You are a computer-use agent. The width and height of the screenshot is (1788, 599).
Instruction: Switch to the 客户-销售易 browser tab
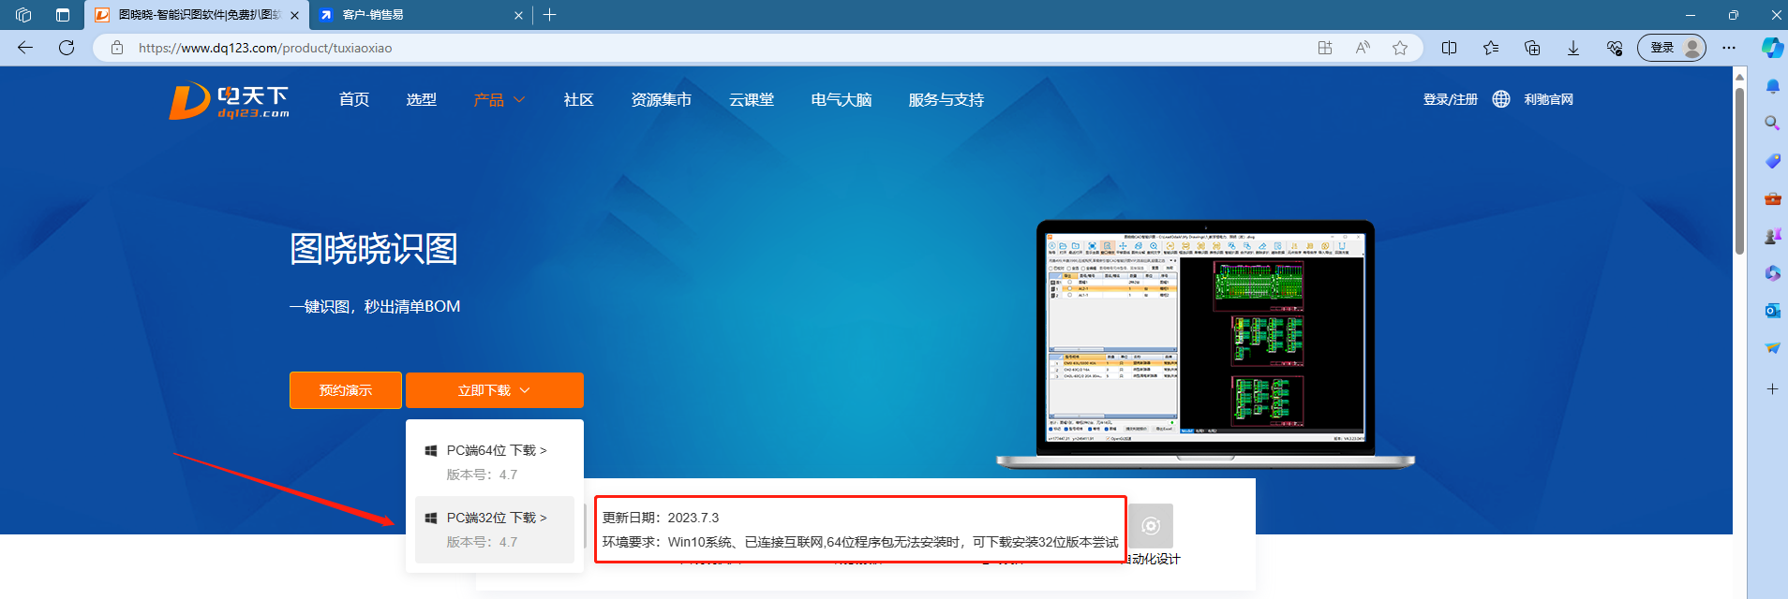pyautogui.click(x=420, y=15)
